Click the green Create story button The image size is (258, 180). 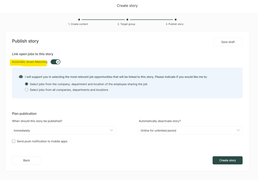[227, 160]
